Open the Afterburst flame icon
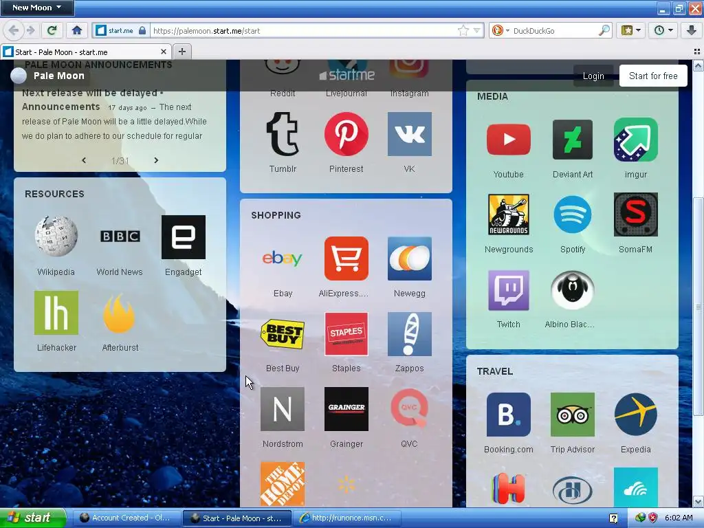The image size is (704, 528). click(x=120, y=313)
